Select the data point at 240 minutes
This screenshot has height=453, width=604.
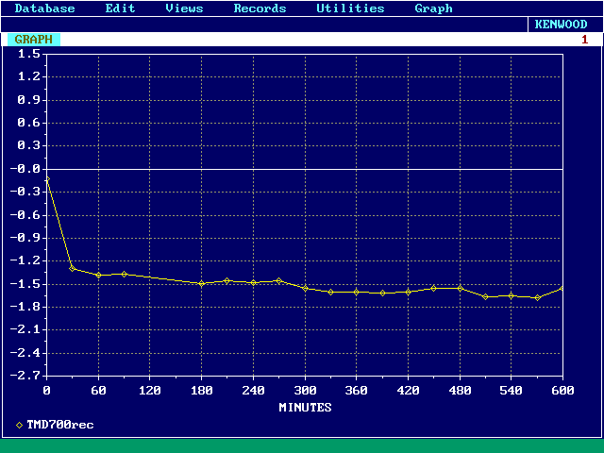[x=253, y=283]
